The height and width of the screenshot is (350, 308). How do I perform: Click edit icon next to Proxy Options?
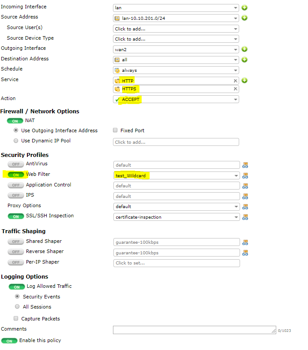pos(245,206)
